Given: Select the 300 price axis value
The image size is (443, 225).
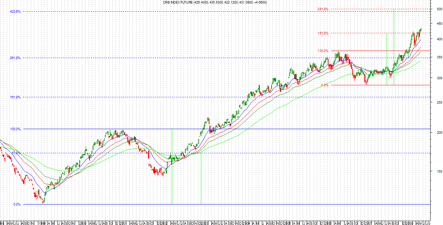Looking at the screenshot, I should point(439,78).
